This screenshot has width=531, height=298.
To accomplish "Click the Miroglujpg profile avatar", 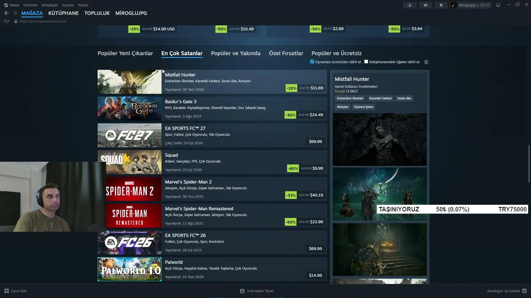I will coord(454,5).
